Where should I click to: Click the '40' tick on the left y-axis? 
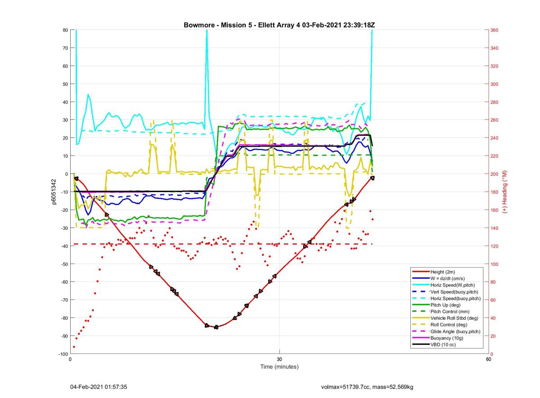coord(65,102)
